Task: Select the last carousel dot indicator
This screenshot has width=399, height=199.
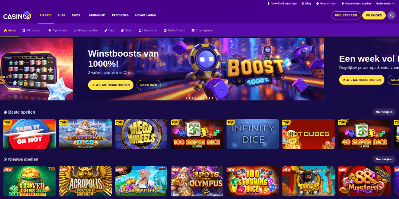Action: pos(213,98)
